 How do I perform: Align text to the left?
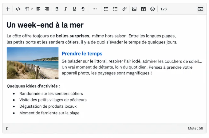[x=38, y=9]
